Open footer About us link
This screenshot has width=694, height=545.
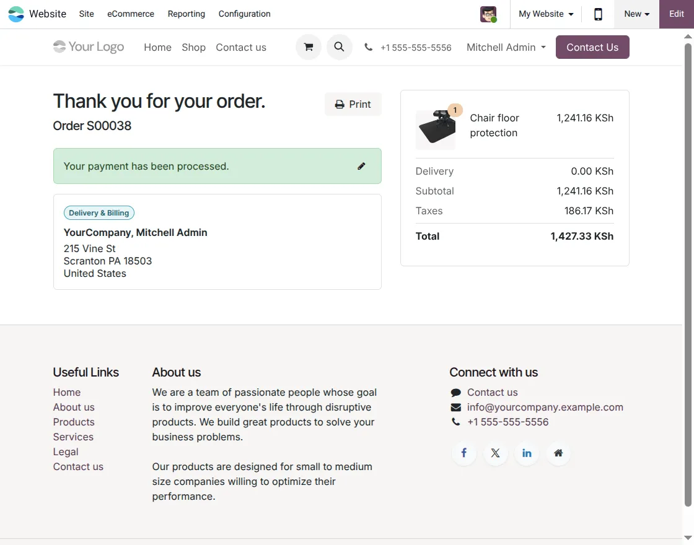(x=74, y=407)
